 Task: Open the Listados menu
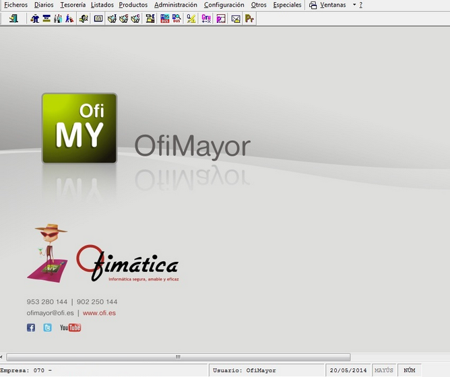tap(102, 5)
